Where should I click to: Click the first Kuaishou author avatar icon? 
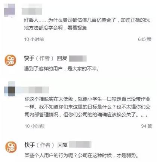pyautogui.click(x=10, y=60)
